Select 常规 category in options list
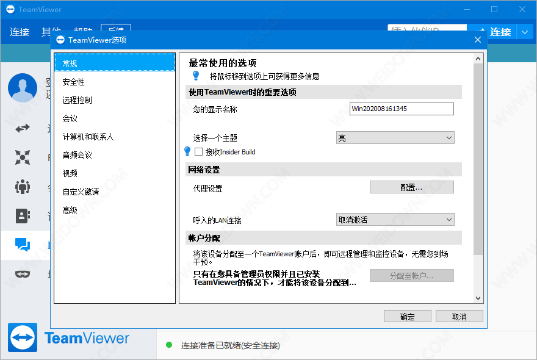Screen dimensions: 537x360 pos(115,63)
